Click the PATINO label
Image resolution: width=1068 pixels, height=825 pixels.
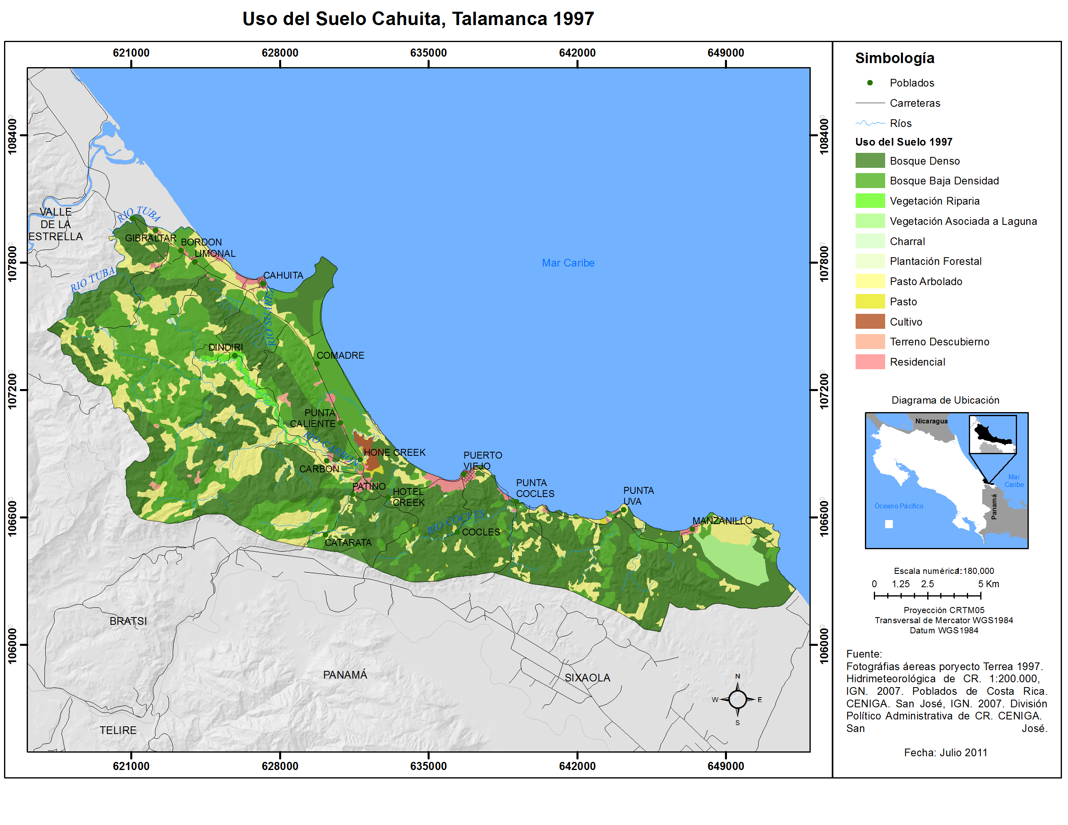(x=369, y=486)
